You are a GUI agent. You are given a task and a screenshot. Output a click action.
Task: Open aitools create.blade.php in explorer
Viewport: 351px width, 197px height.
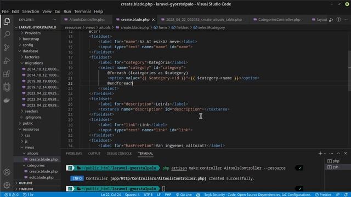pyautogui.click(x=43, y=159)
